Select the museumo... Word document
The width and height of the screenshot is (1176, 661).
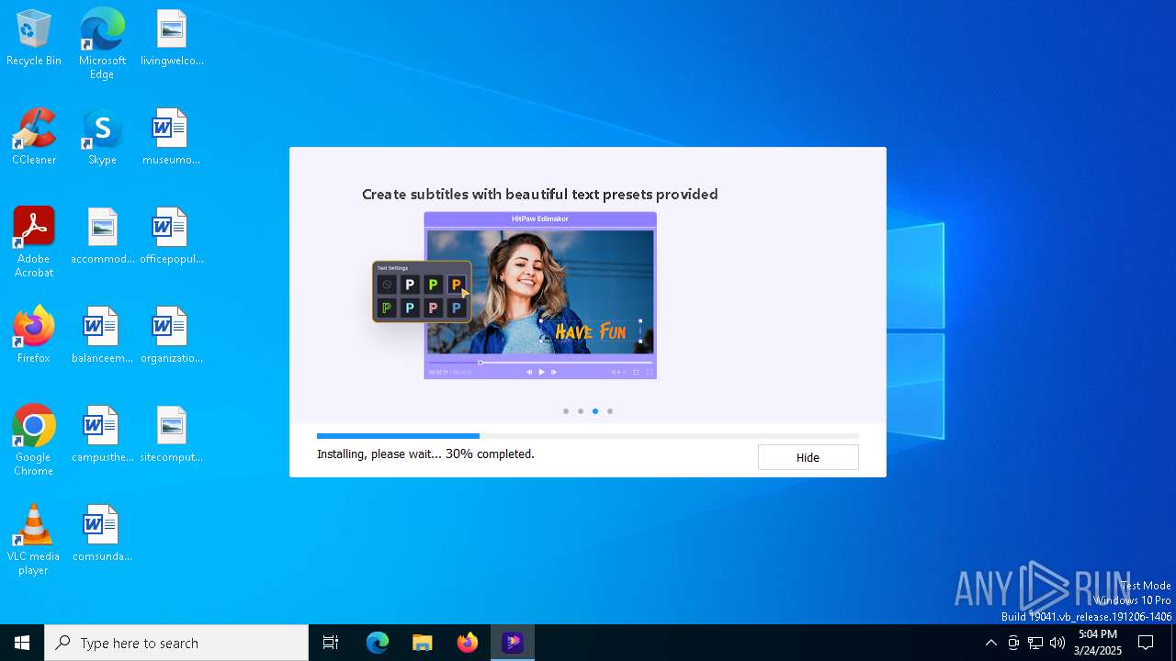pyautogui.click(x=172, y=138)
